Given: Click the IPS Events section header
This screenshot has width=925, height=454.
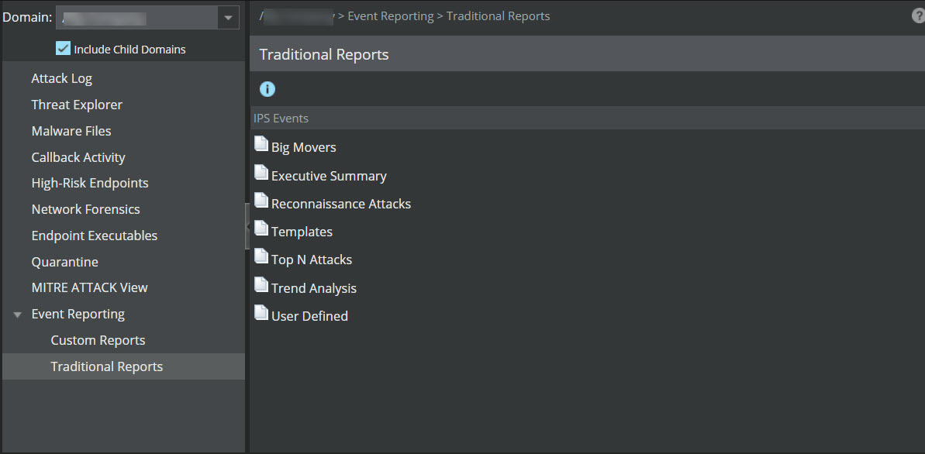Looking at the screenshot, I should [281, 119].
